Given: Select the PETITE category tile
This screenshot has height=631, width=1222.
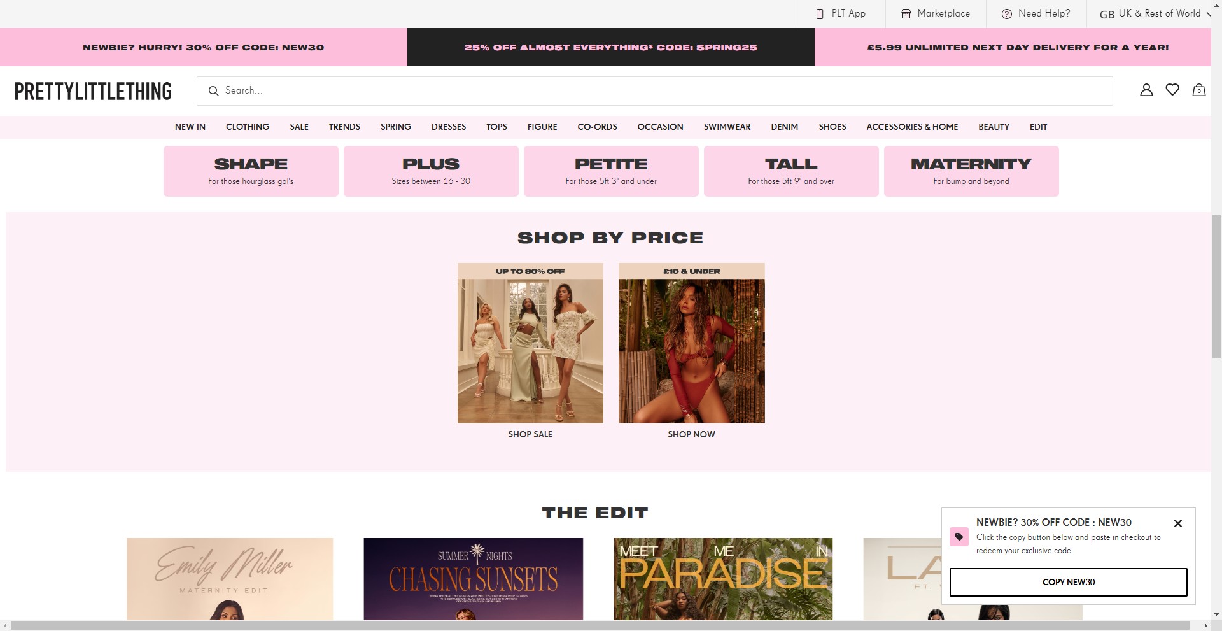Looking at the screenshot, I should coord(610,171).
